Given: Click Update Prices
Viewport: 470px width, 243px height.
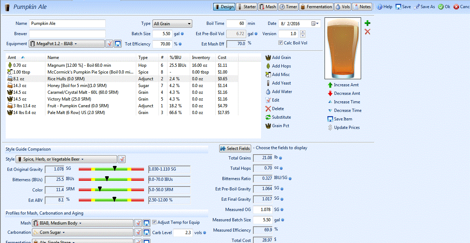Looking at the screenshot, I should (x=343, y=128).
